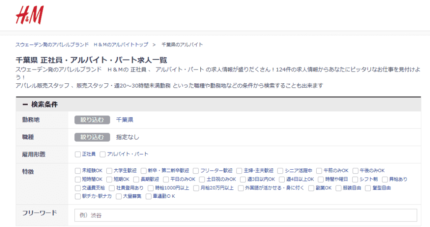Viewport: 430px width, 227px height.
Task: Check 月給20万円以上 option
Action: pyautogui.click(x=196, y=188)
